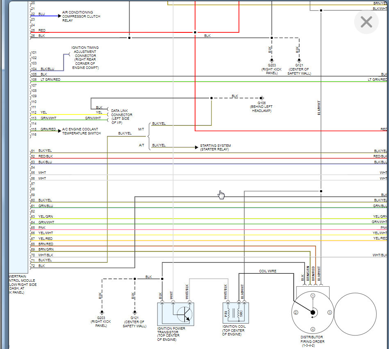
Task: Select the 'AIR CONDITIONING COMPRESSOR CLUTCH RELAY' label
Action: 81,16
